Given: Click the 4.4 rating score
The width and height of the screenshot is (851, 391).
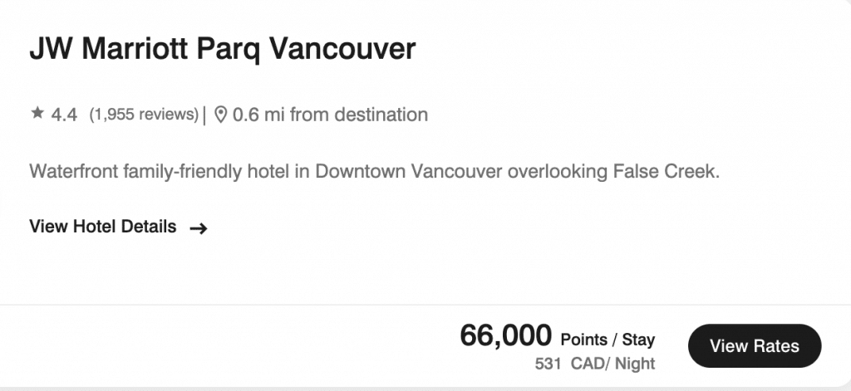Looking at the screenshot, I should click(x=64, y=115).
